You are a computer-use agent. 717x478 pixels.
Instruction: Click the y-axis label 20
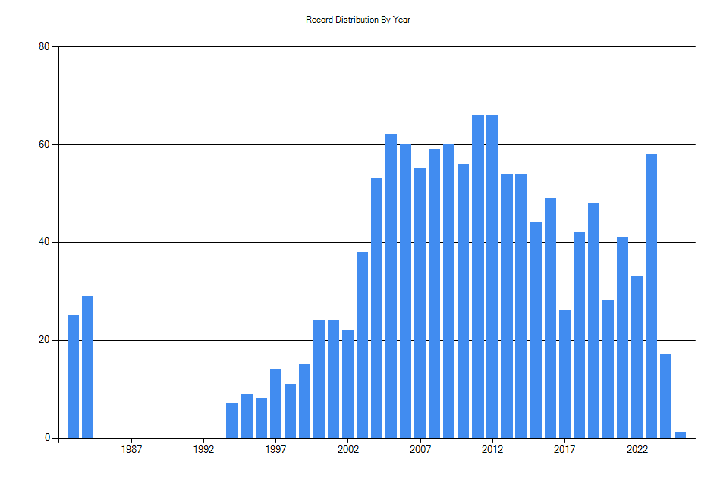pos(44,340)
